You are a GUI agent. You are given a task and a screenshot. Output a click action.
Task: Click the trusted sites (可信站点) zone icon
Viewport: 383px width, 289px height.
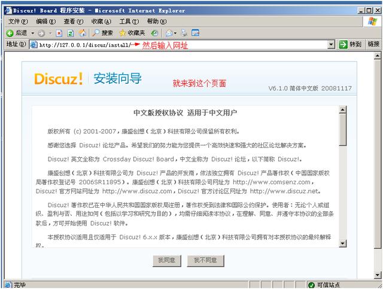click(311, 285)
